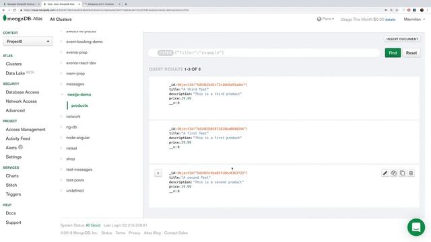
Task: Open Alerts in the sidebar
Action: [x=11, y=148]
